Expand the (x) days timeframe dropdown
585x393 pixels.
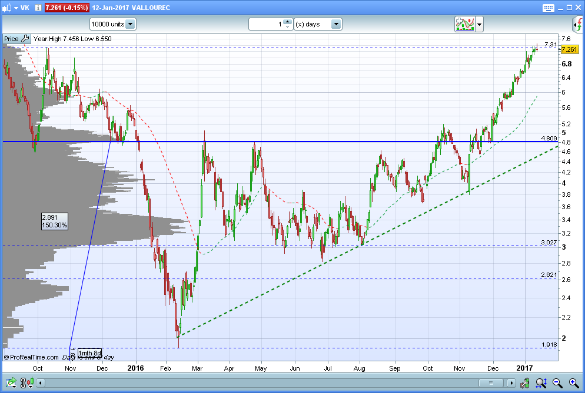(x=336, y=24)
